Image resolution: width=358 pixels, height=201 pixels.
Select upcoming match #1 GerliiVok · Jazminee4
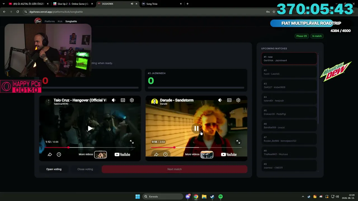[289, 59]
